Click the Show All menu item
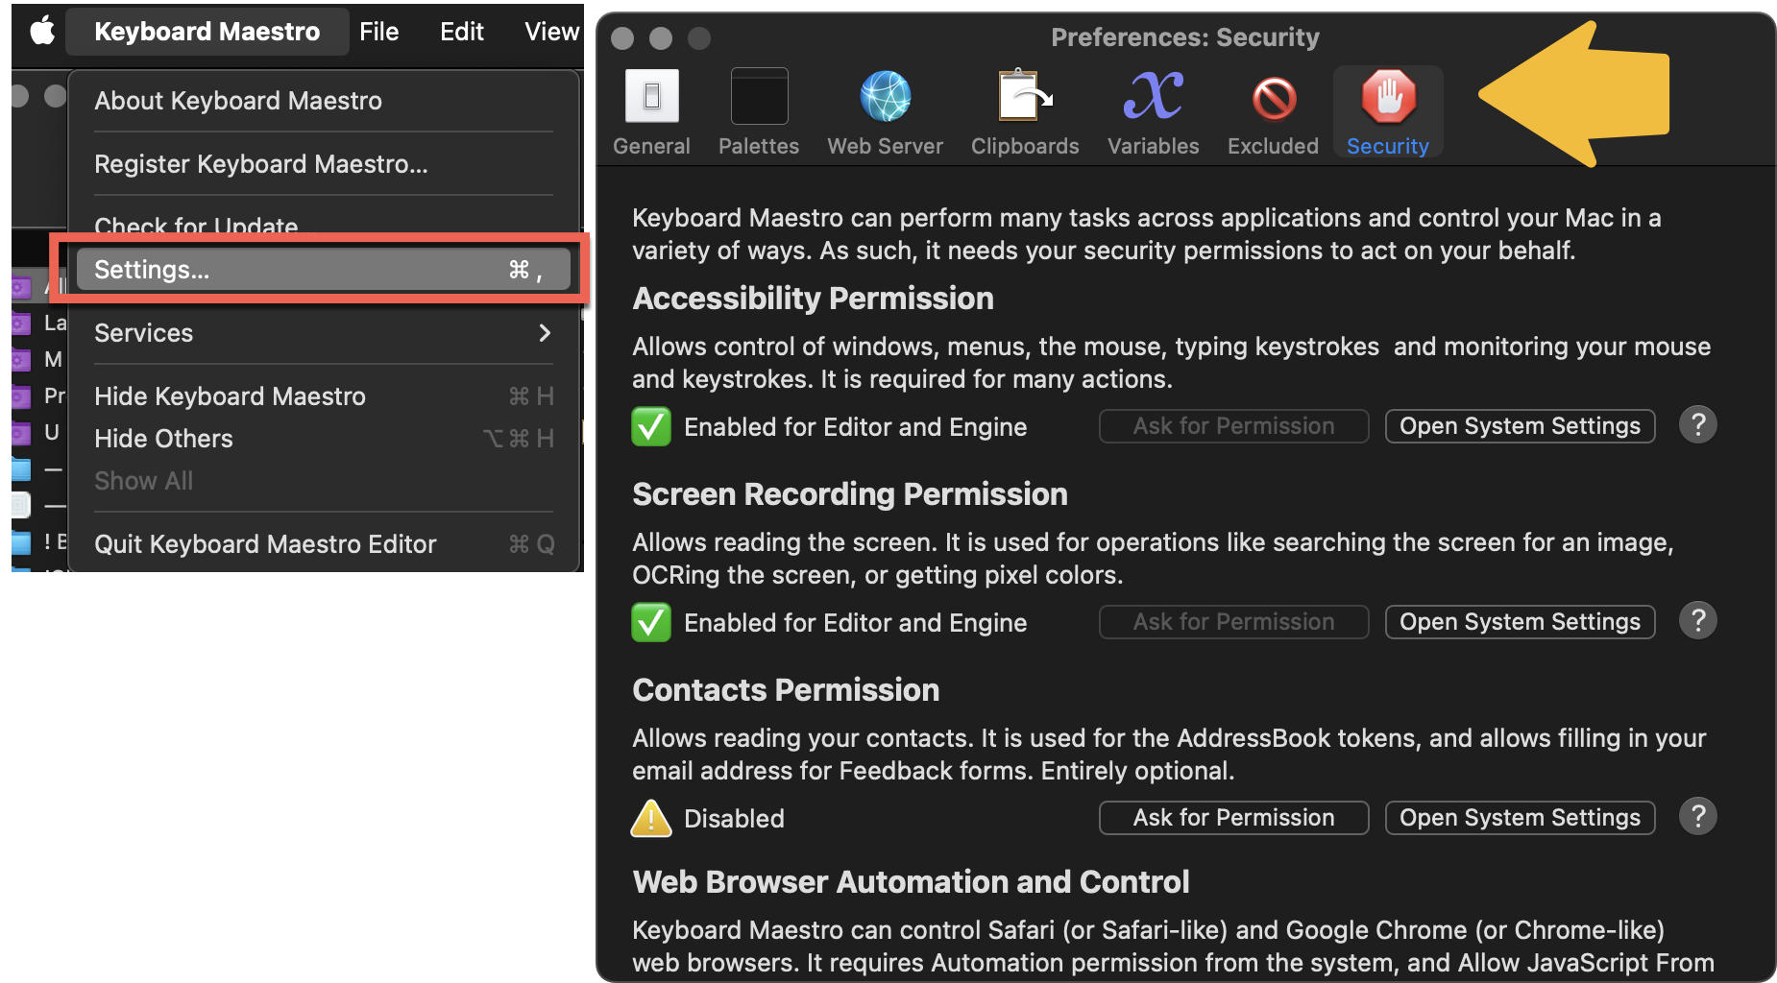1777x983 pixels. tap(324, 481)
